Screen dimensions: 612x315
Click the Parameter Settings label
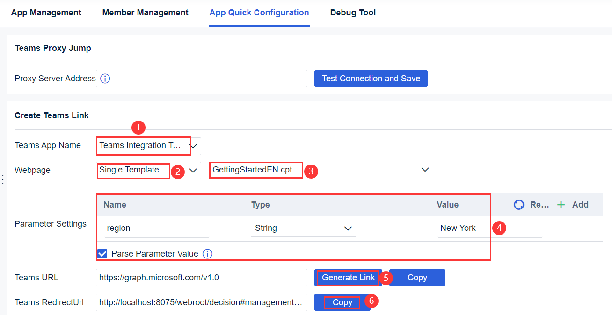[x=51, y=224]
